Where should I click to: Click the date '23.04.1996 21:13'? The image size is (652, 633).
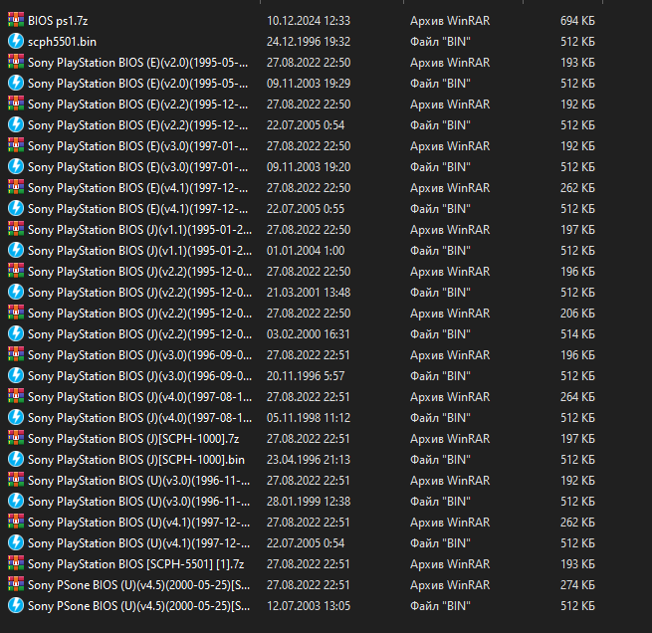coord(309,460)
